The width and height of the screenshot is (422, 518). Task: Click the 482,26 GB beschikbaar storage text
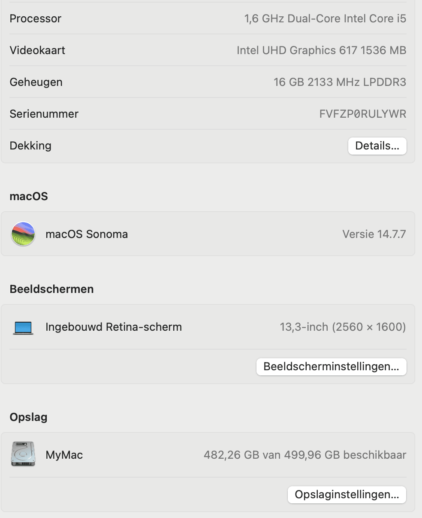(x=304, y=455)
